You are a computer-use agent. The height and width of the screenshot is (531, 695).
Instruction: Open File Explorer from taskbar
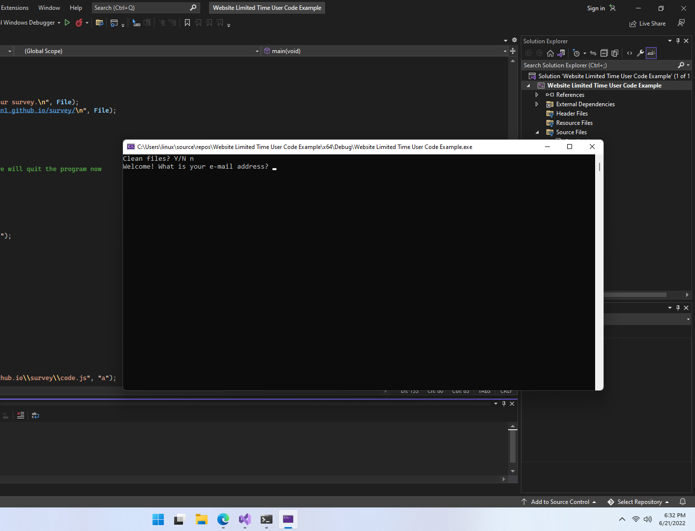click(201, 519)
